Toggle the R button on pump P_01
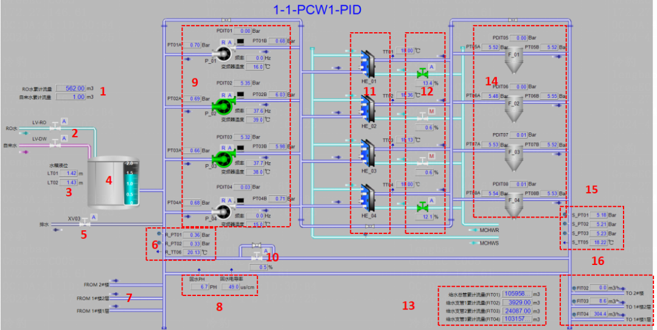 point(223,43)
